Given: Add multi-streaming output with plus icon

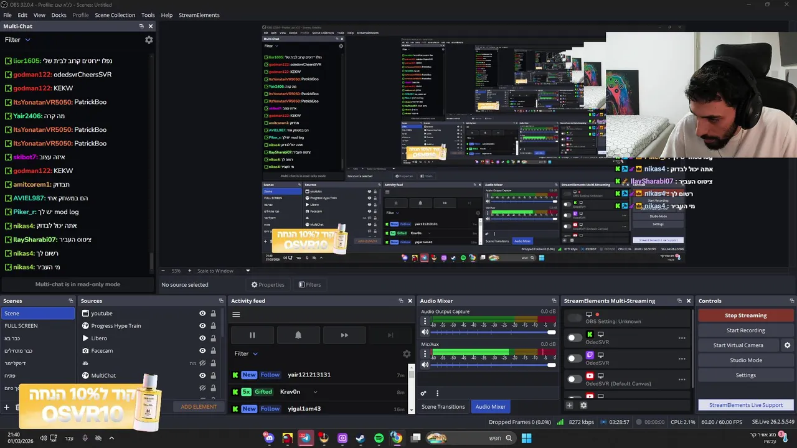Looking at the screenshot, I should click(x=569, y=405).
